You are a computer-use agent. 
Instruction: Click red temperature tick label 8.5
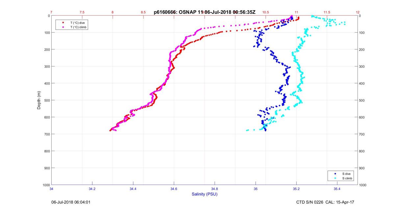(143, 12)
